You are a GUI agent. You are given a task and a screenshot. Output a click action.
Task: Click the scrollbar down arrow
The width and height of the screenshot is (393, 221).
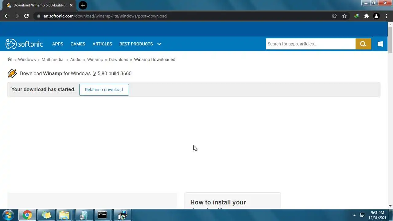tap(390, 206)
